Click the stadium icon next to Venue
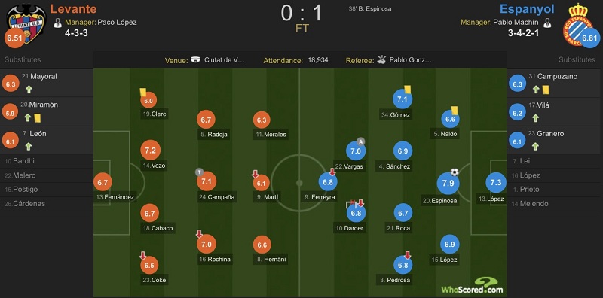 coord(196,60)
